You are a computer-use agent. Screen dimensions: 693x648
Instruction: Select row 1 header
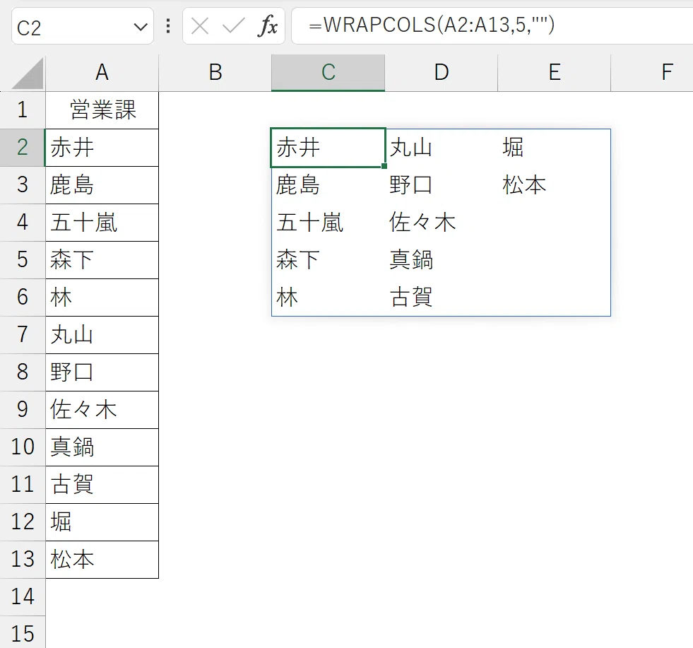[x=23, y=110]
